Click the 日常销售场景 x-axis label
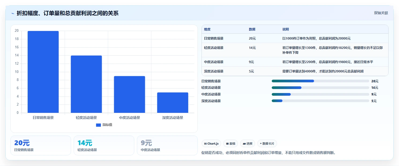The width and height of the screenshot is (399, 166). click(x=43, y=118)
